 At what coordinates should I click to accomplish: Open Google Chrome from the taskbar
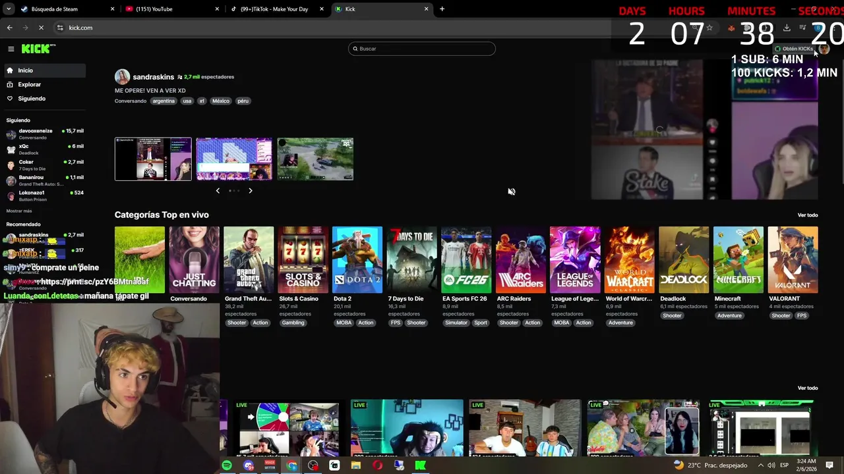[291, 465]
